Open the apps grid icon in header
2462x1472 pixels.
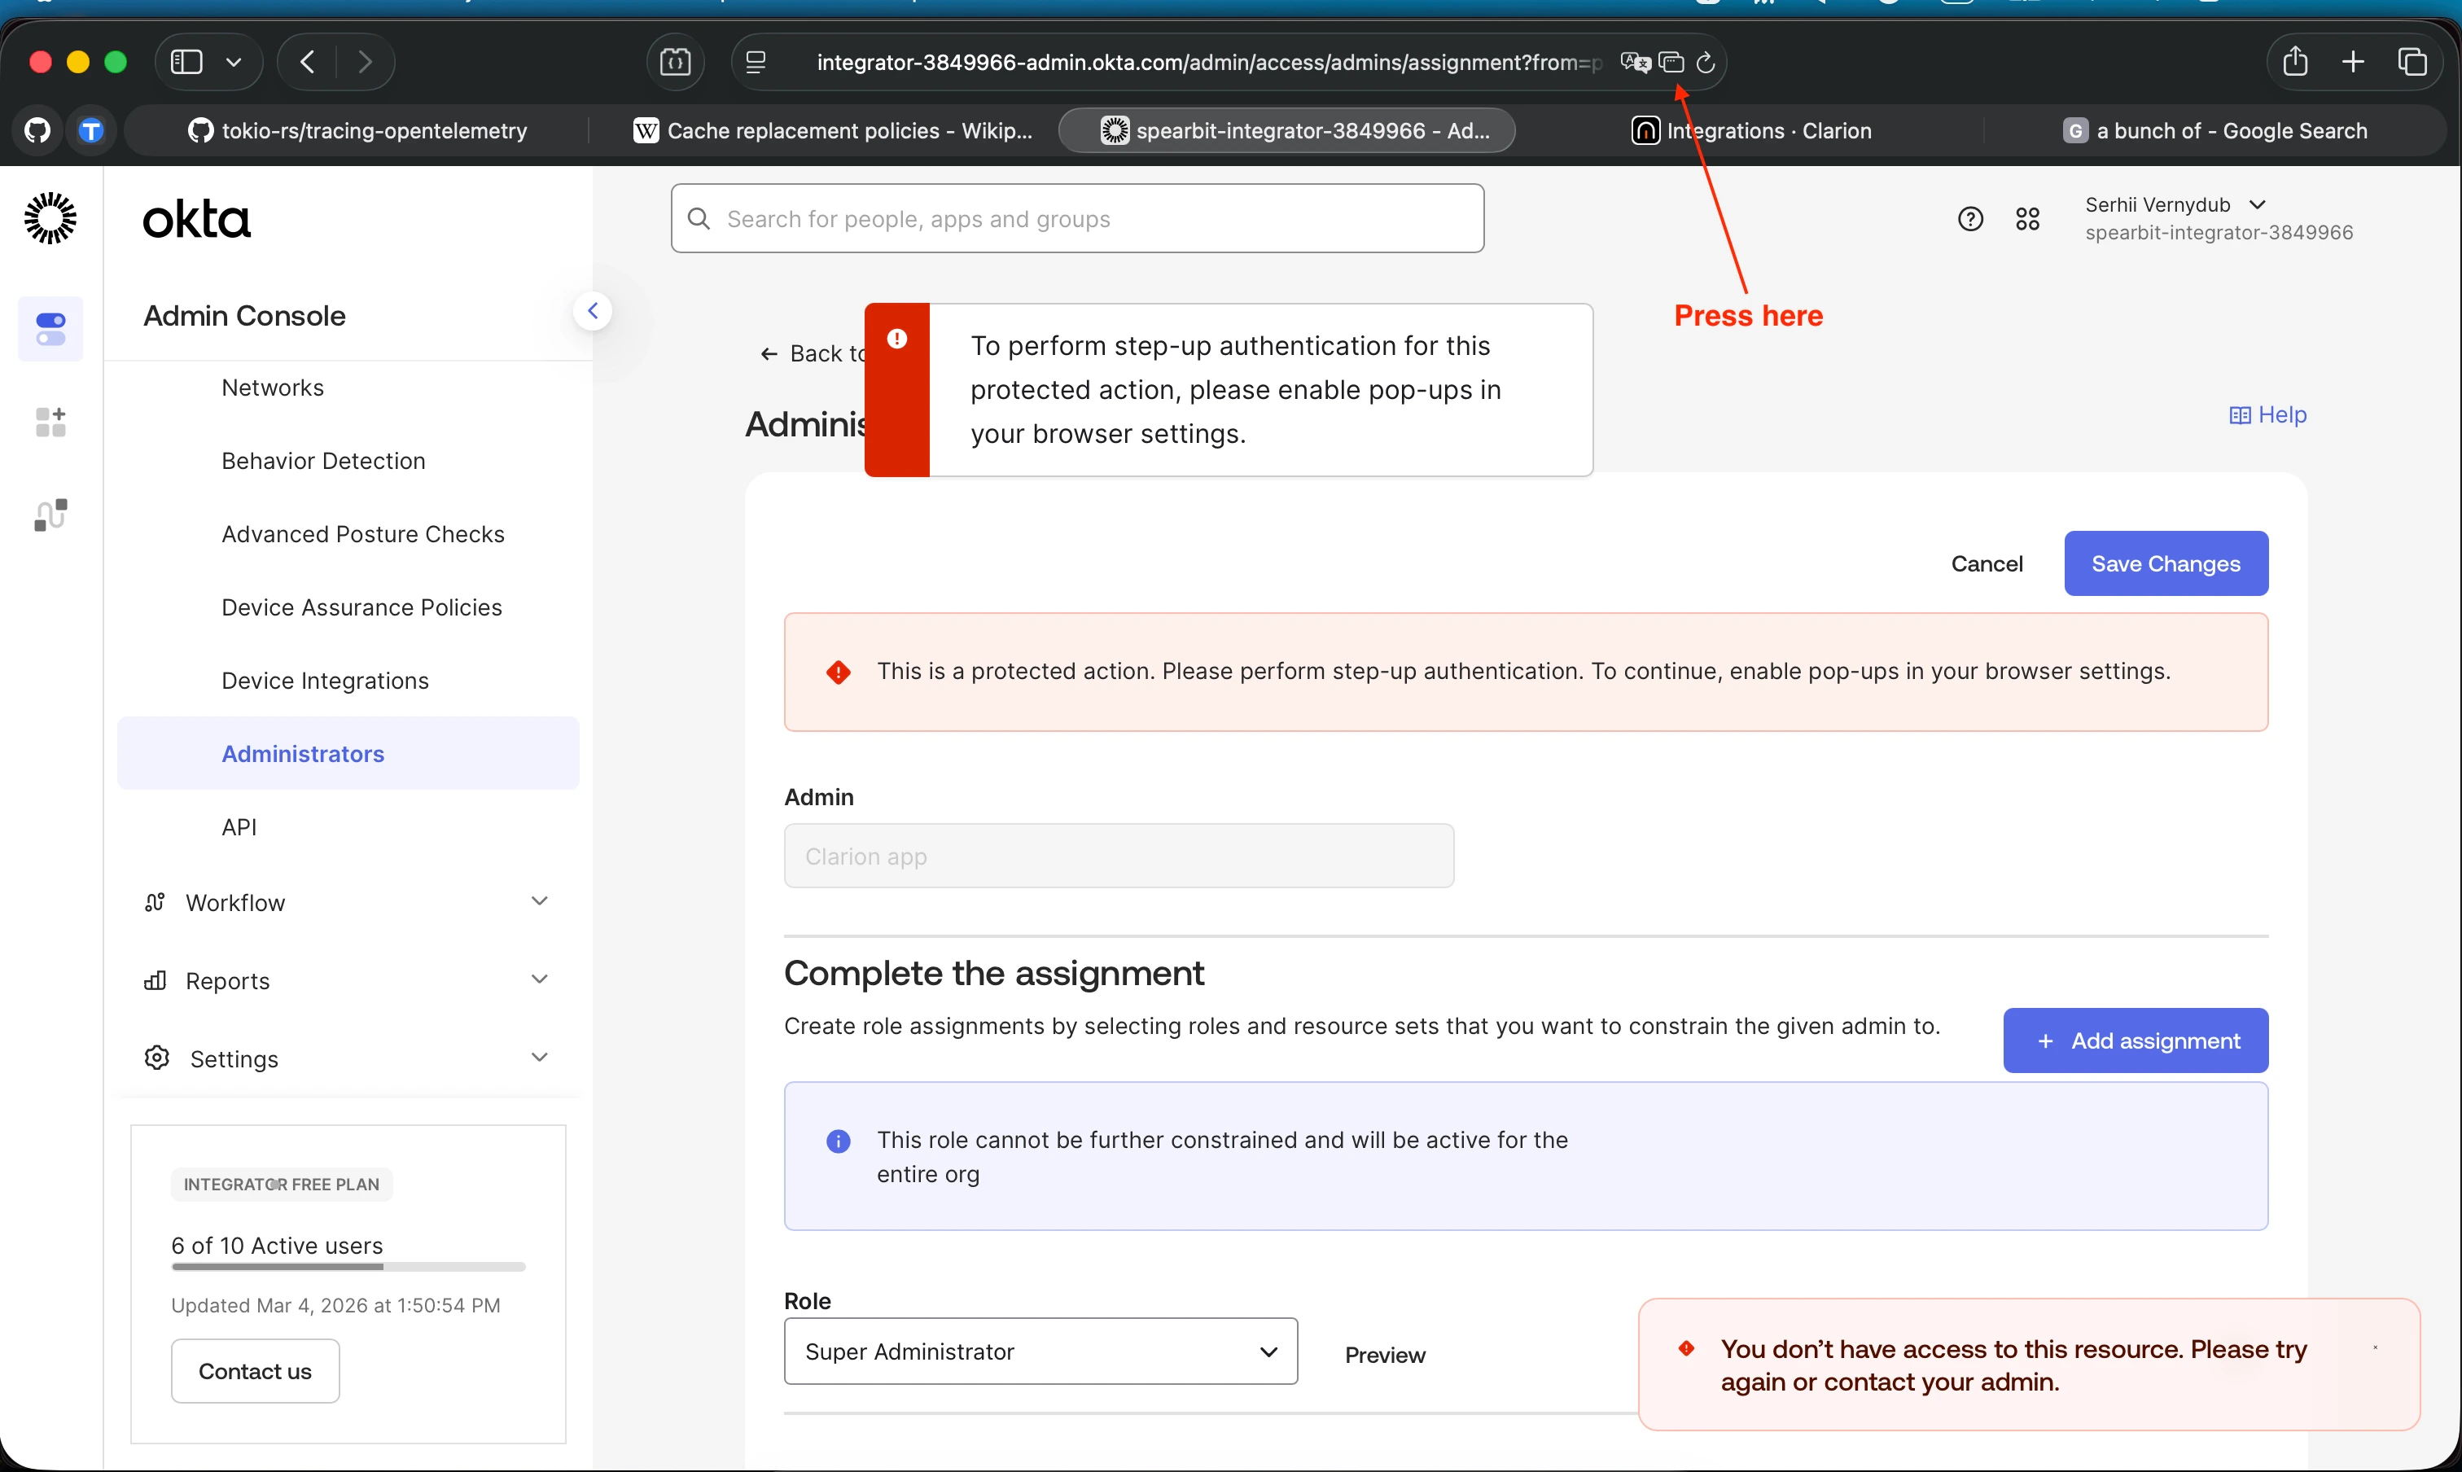[x=2027, y=219]
